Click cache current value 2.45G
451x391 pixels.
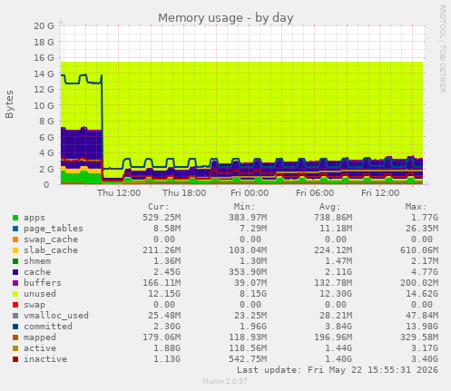coord(167,272)
